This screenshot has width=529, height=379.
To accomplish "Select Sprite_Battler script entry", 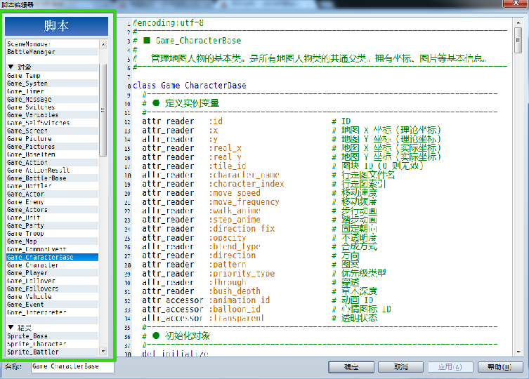I will [52, 352].
